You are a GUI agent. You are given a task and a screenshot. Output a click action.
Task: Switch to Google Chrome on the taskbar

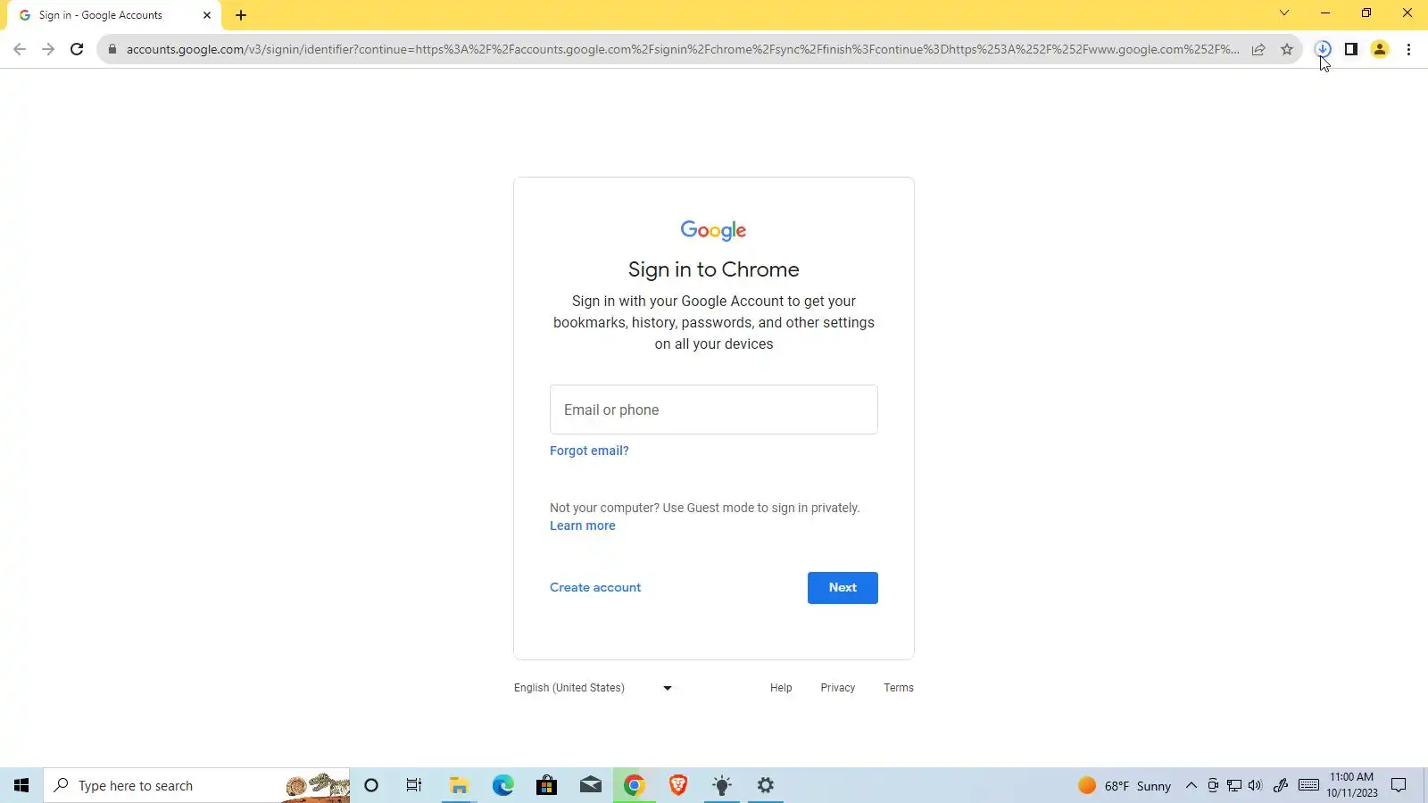tap(635, 785)
